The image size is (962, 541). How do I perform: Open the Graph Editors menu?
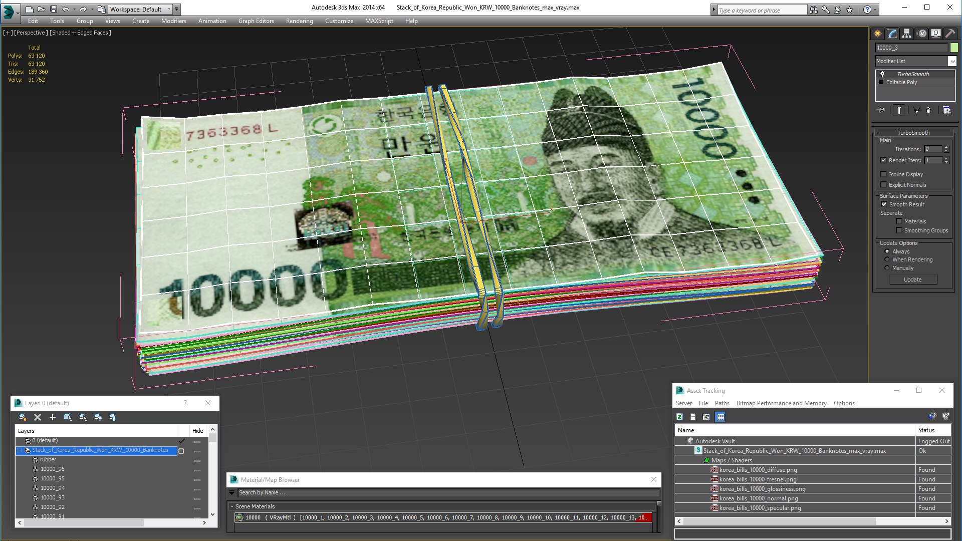[x=256, y=21]
